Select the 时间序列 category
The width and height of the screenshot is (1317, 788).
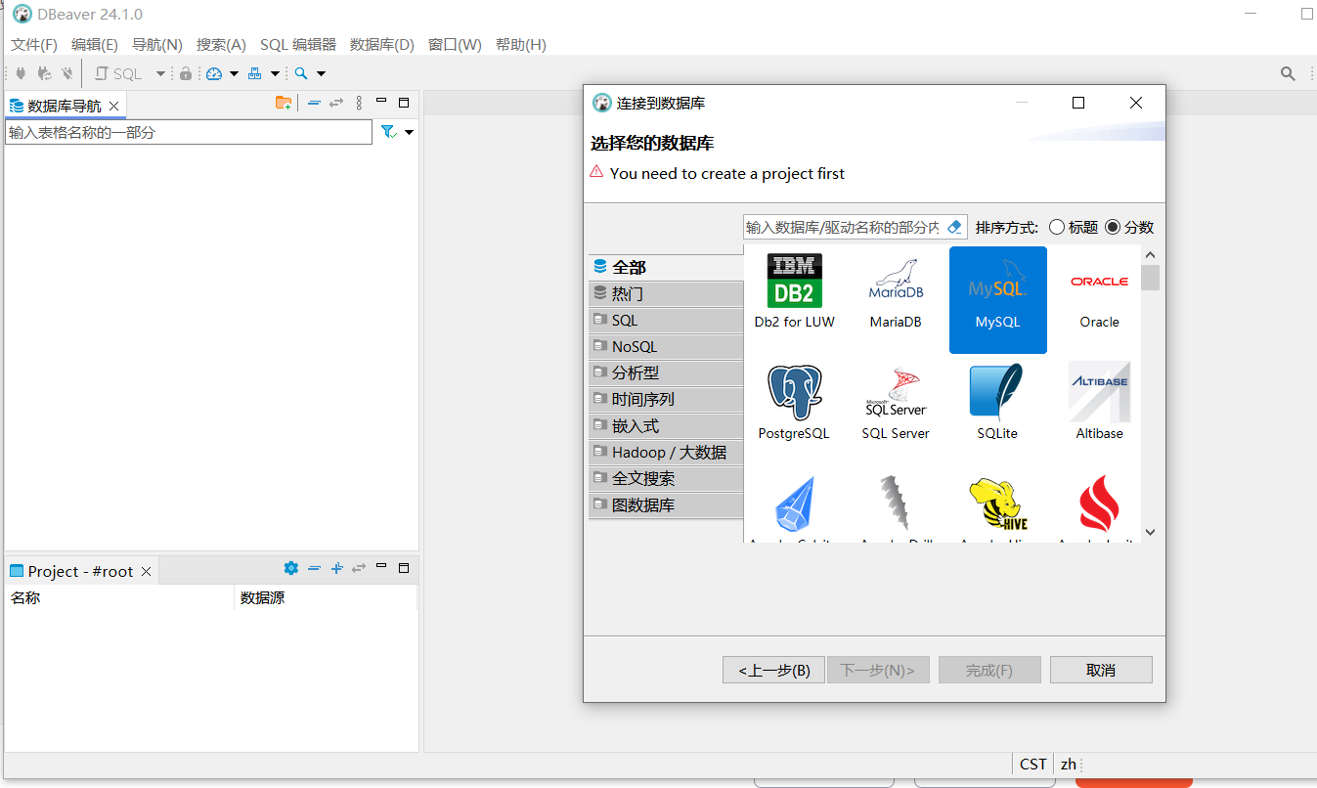(x=666, y=399)
